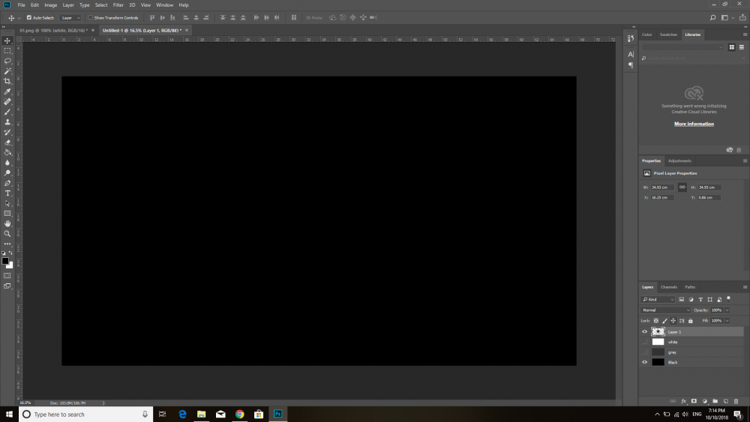Open the Normal blend mode dropdown

coord(665,310)
